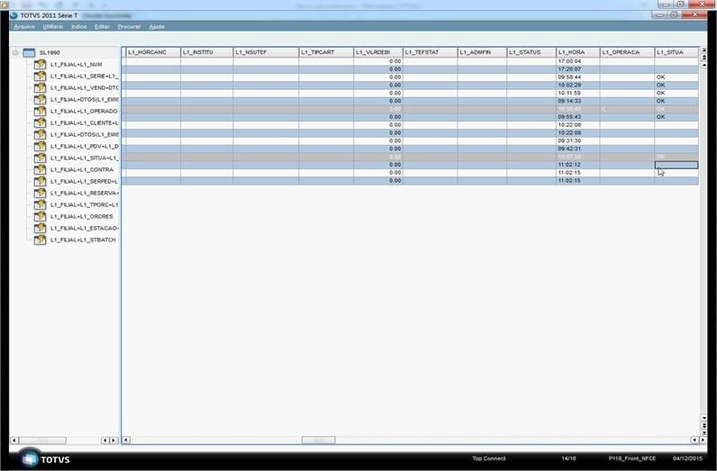
Task: Click grid horizontal scrollbar left arrow
Action: pos(126,439)
